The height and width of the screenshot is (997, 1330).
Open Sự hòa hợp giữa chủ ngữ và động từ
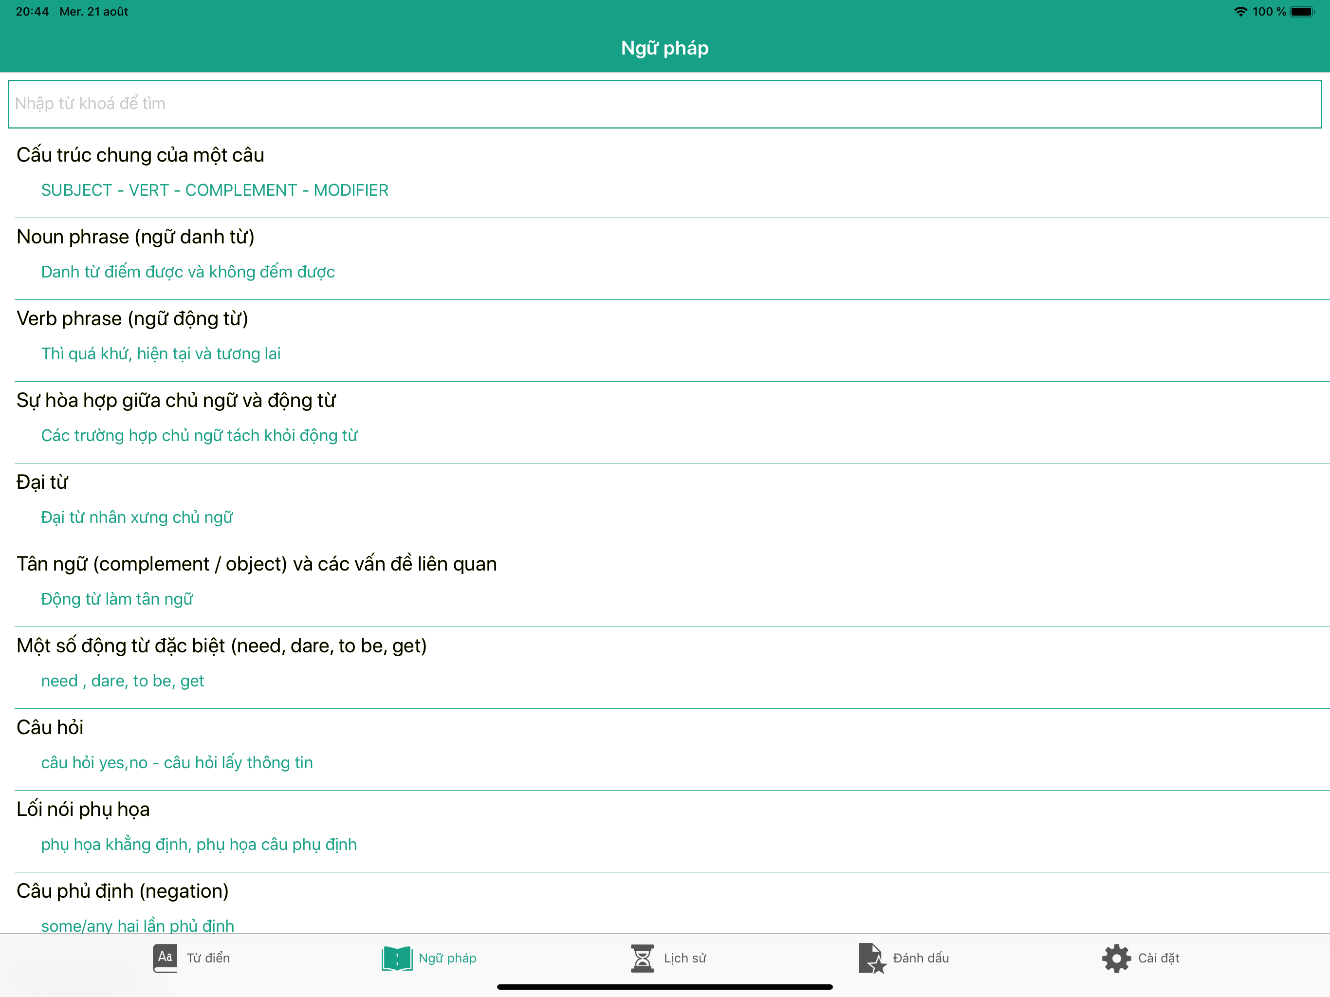point(176,401)
